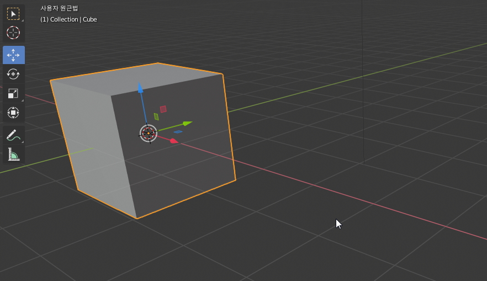Click the '사용자 원근법' view label
Viewport: 487px width, 281px height.
coord(59,8)
